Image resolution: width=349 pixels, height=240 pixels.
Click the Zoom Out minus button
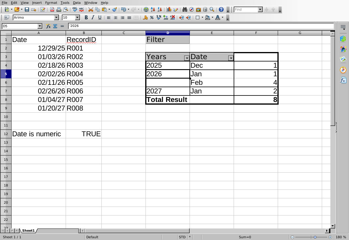point(293,237)
